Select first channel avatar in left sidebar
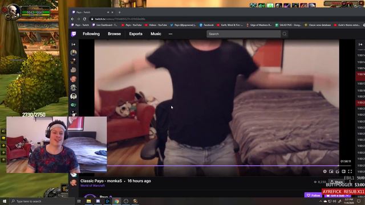 click(x=74, y=53)
